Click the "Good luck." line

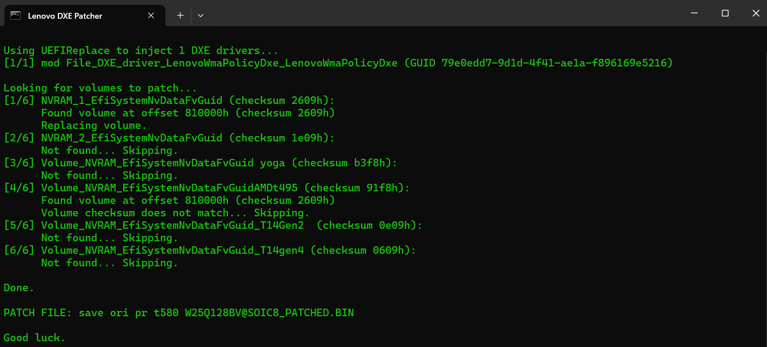(x=34, y=338)
